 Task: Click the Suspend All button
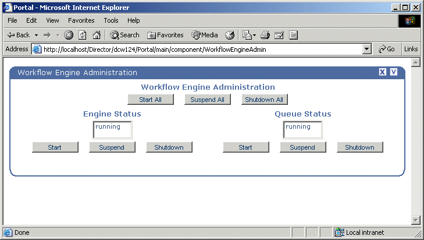(x=208, y=100)
